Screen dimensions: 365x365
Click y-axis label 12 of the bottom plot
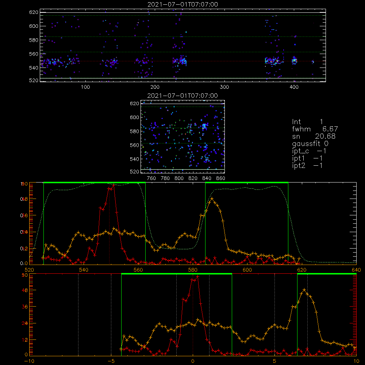coord(25,340)
